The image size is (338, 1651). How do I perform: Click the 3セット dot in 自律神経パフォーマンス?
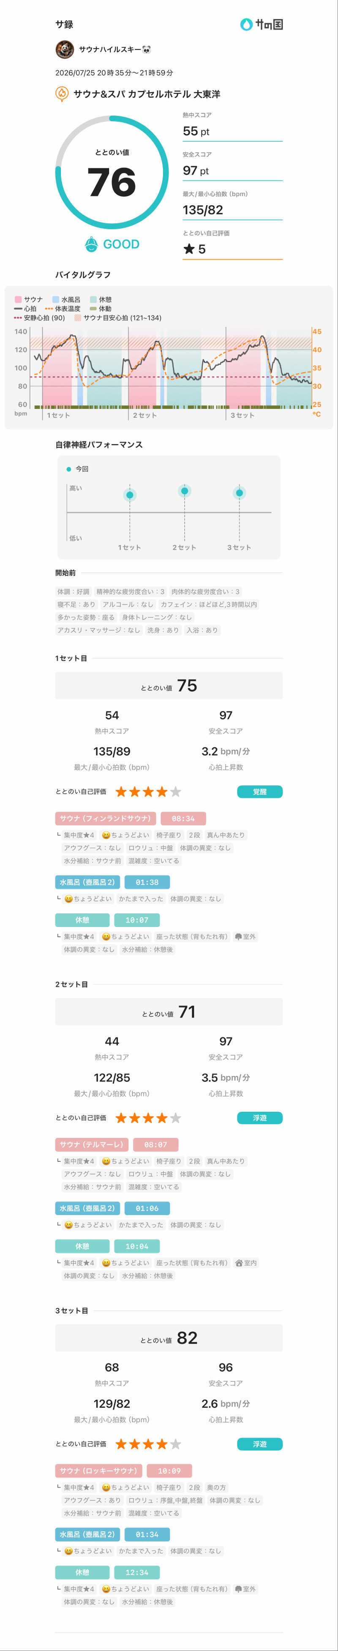point(240,493)
